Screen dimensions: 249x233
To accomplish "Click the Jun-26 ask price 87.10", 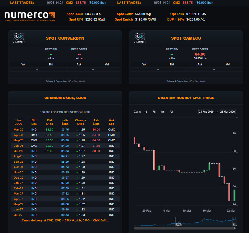I will (x=96, y=146).
